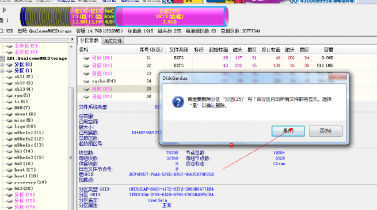Sort by the 文件系统 column header

pyautogui.click(x=178, y=50)
